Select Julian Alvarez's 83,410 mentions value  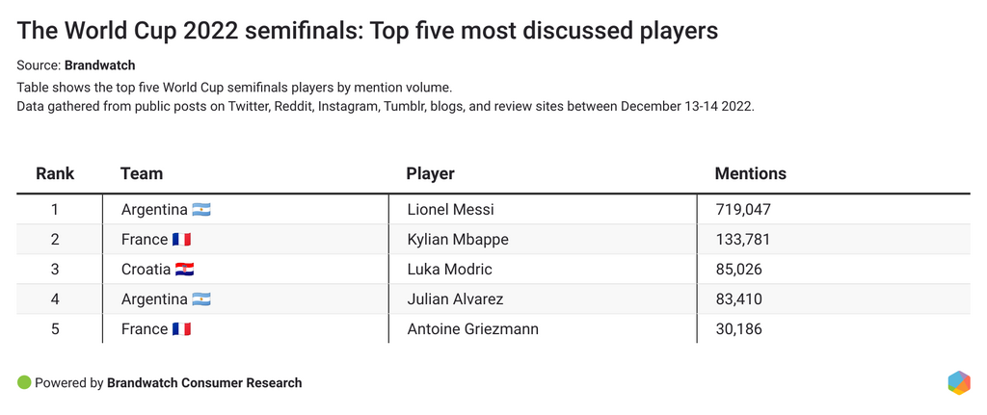click(x=738, y=299)
